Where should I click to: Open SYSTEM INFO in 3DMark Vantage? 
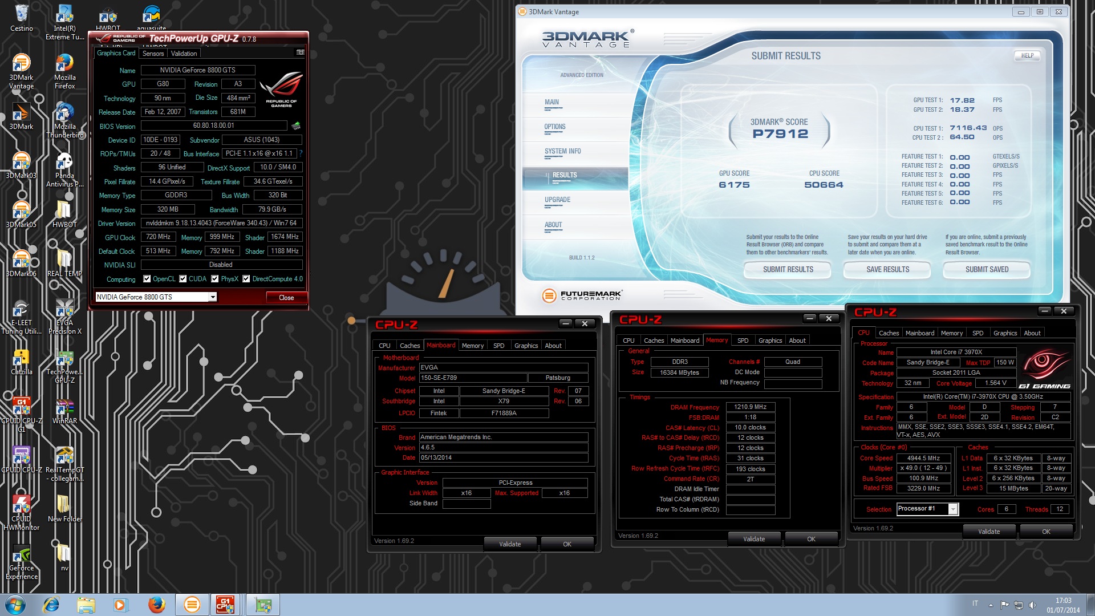coord(563,151)
